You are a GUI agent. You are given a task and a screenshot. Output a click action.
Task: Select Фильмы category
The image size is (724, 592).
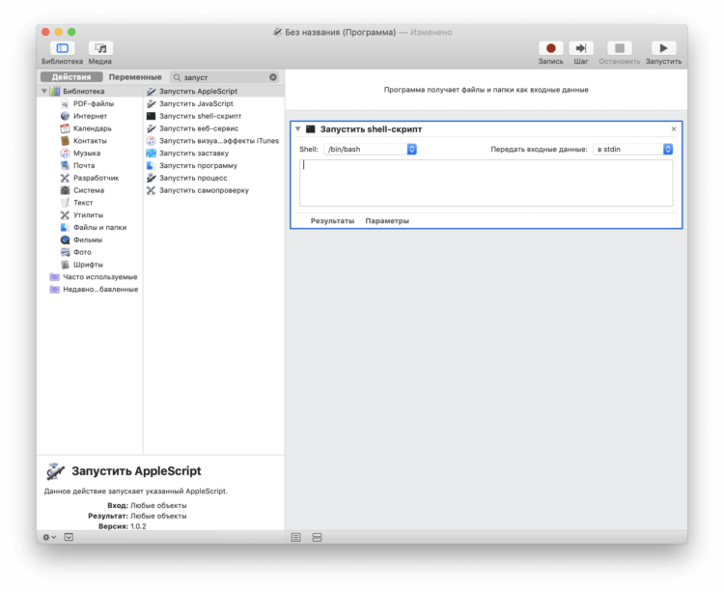[x=88, y=240]
